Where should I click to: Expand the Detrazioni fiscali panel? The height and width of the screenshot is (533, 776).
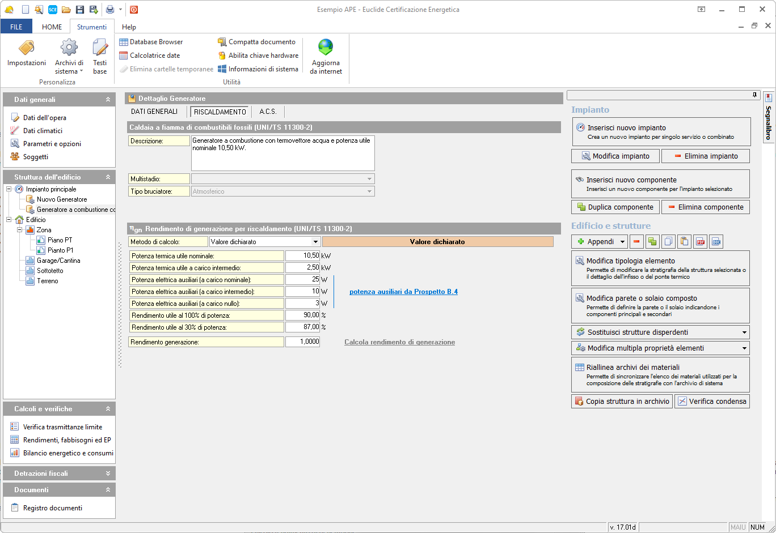click(x=108, y=474)
